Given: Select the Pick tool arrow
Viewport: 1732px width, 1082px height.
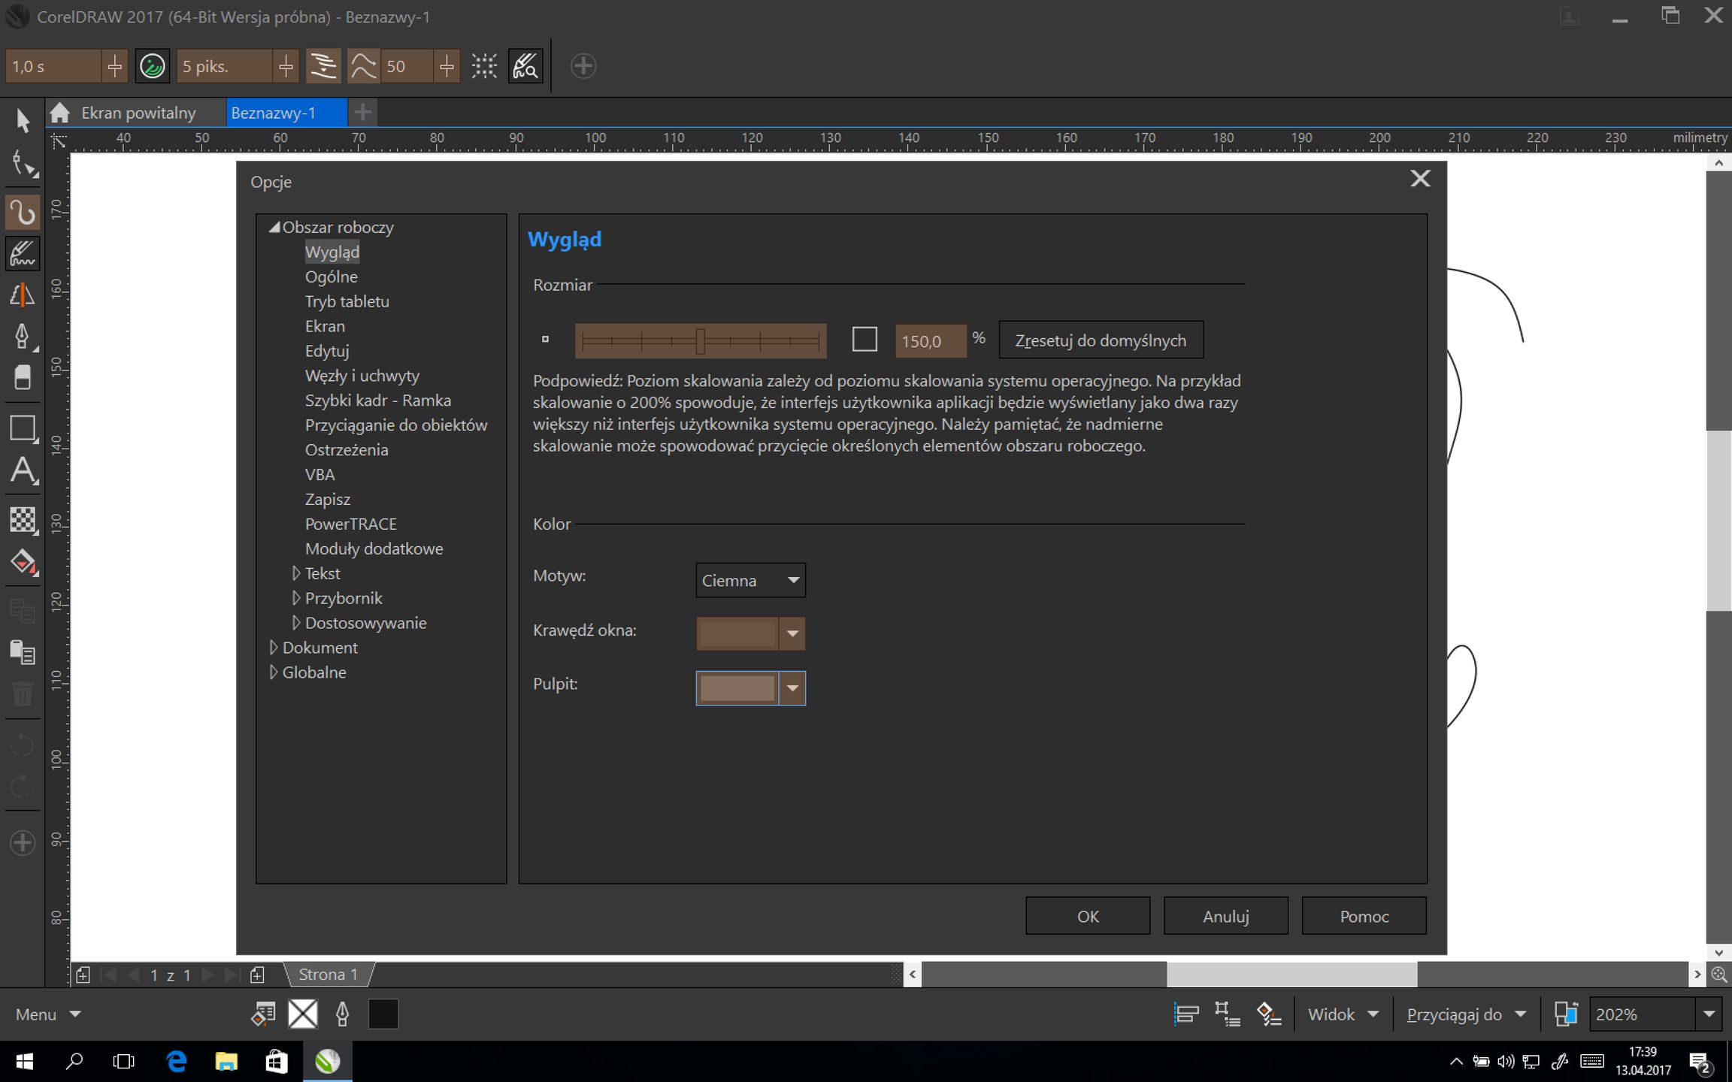Looking at the screenshot, I should [23, 120].
